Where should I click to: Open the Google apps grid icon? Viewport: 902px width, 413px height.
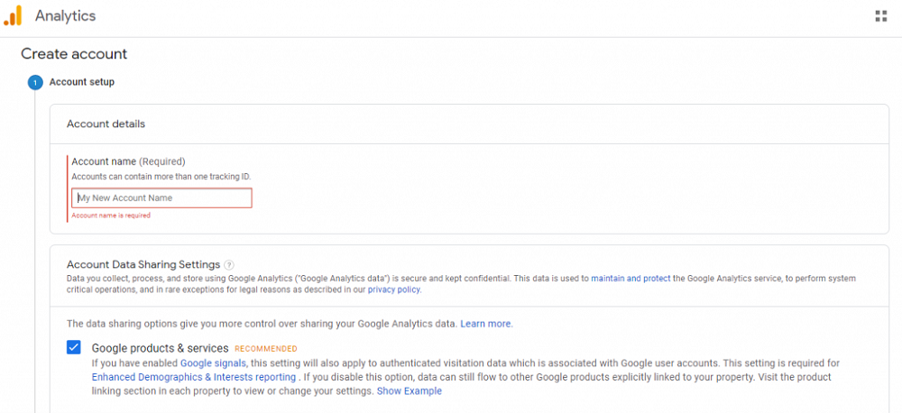pyautogui.click(x=880, y=16)
